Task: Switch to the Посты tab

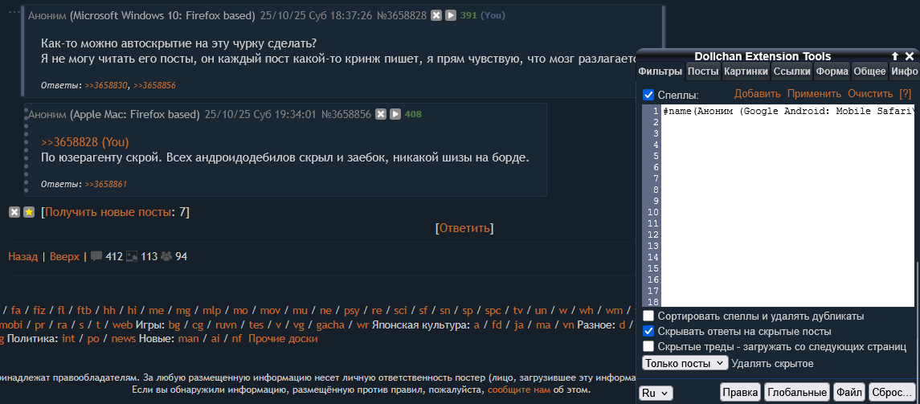Action: 703,71
